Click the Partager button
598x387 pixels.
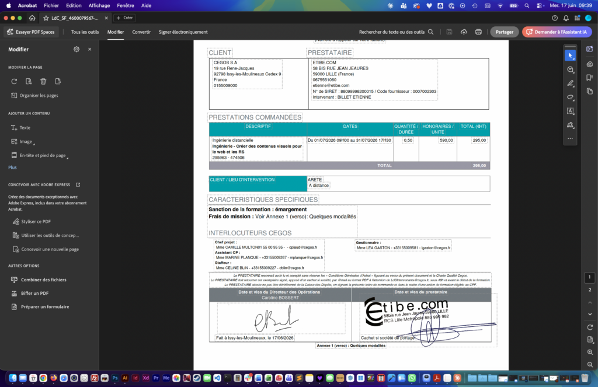coord(504,32)
